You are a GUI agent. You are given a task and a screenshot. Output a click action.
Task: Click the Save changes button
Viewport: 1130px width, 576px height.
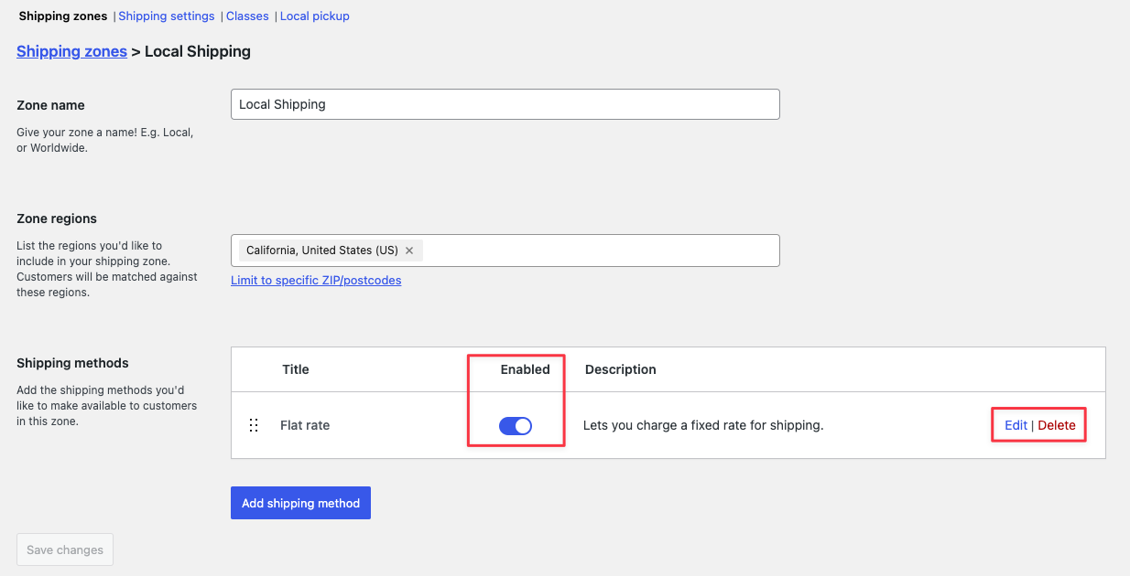click(64, 549)
